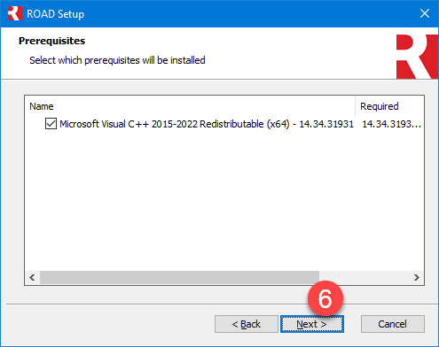Click the divider between Name and Required columns

click(x=355, y=106)
